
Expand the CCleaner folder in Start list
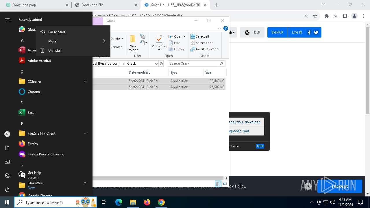click(x=85, y=81)
